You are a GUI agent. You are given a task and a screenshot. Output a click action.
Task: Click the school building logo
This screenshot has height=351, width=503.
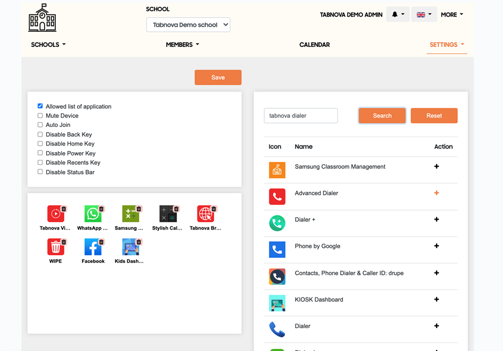(x=42, y=18)
